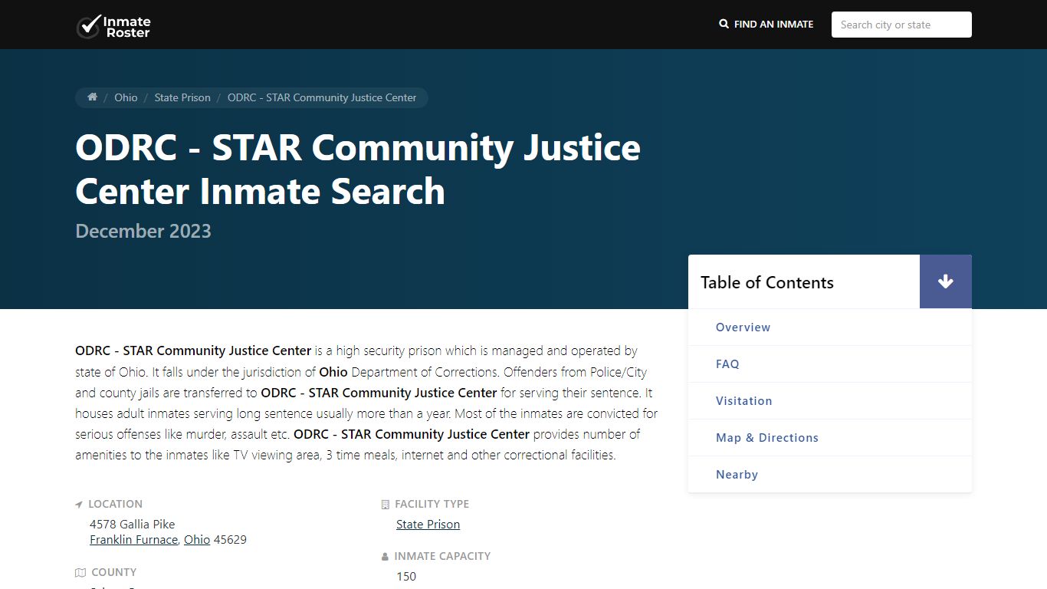Open the State Prison facility type link
Viewport: 1047px width, 589px height.
tap(428, 525)
